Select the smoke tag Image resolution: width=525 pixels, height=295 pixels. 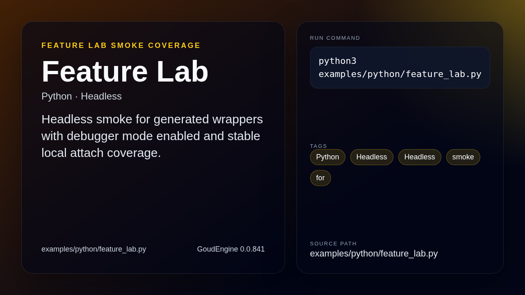[463, 157]
